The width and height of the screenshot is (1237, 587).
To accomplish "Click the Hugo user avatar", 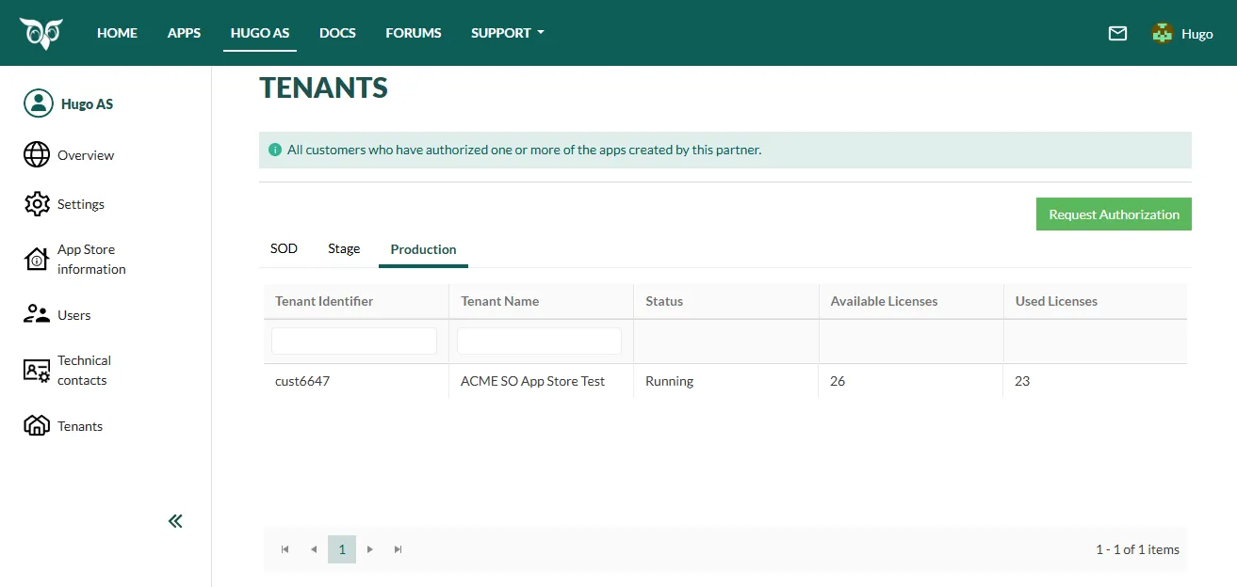I will (x=1163, y=34).
